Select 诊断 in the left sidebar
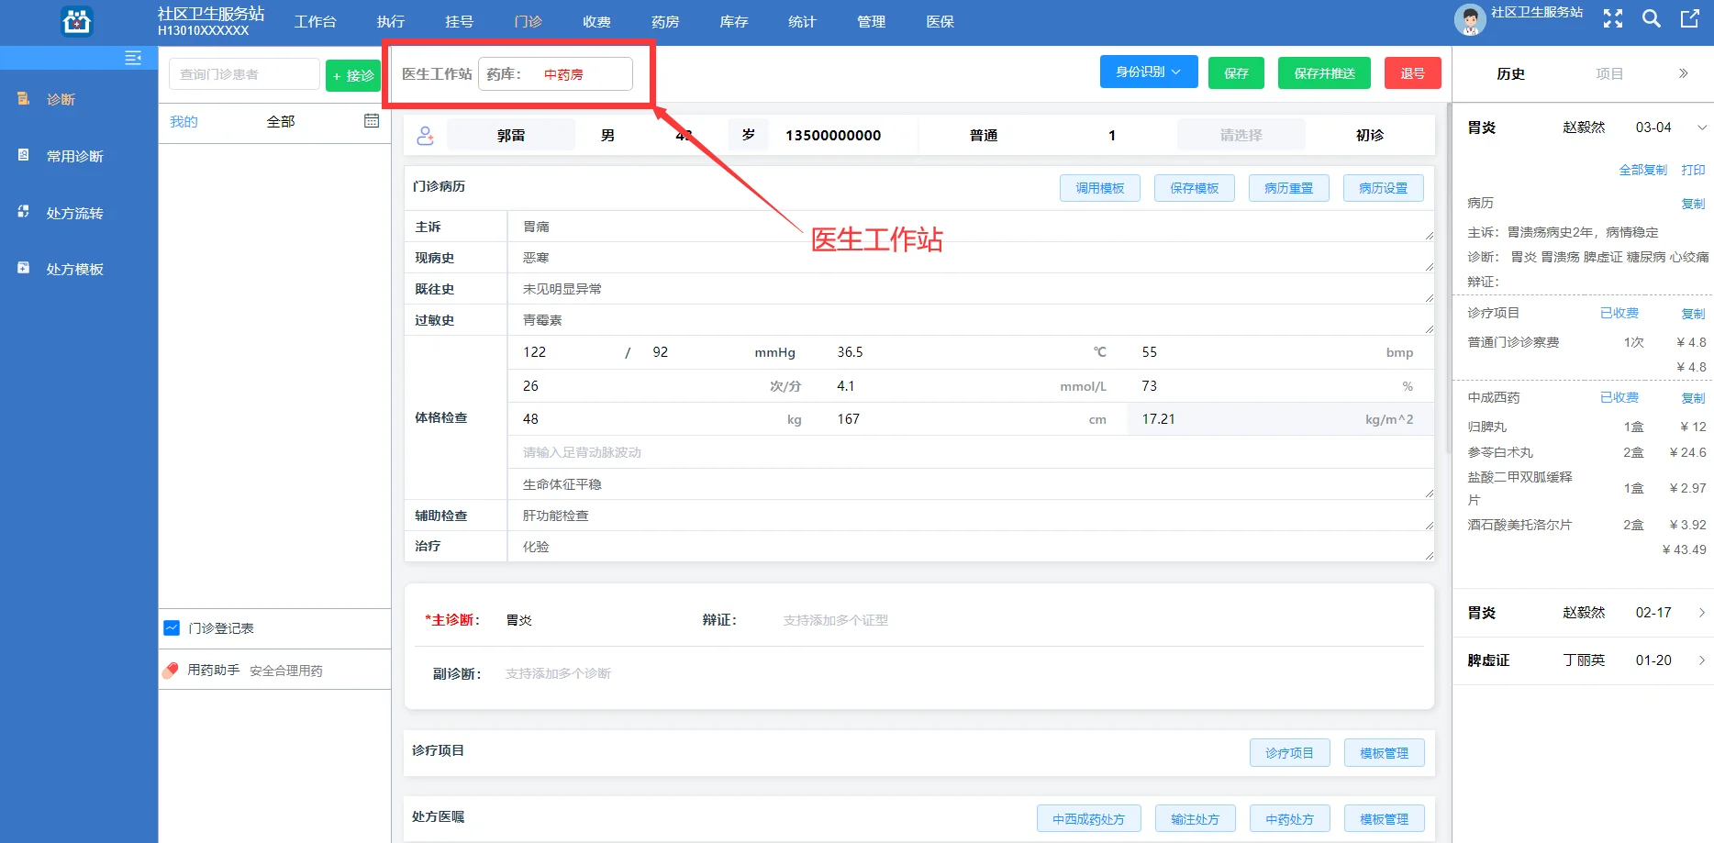Viewport: 1714px width, 843px height. click(61, 99)
